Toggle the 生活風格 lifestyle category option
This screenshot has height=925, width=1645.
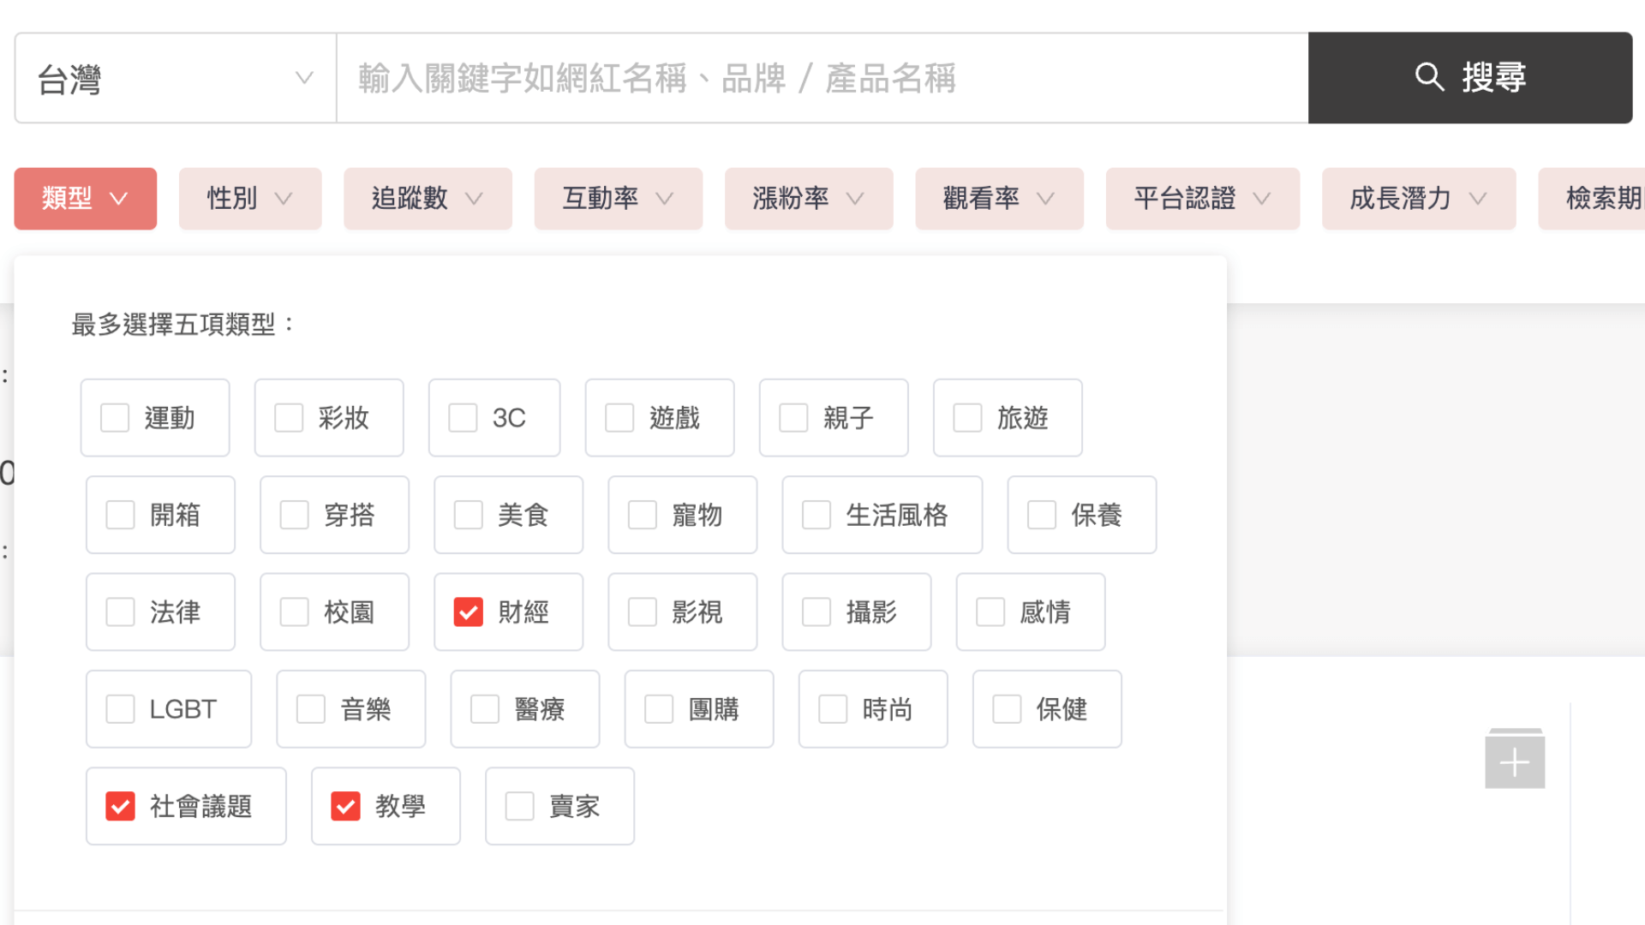[816, 514]
